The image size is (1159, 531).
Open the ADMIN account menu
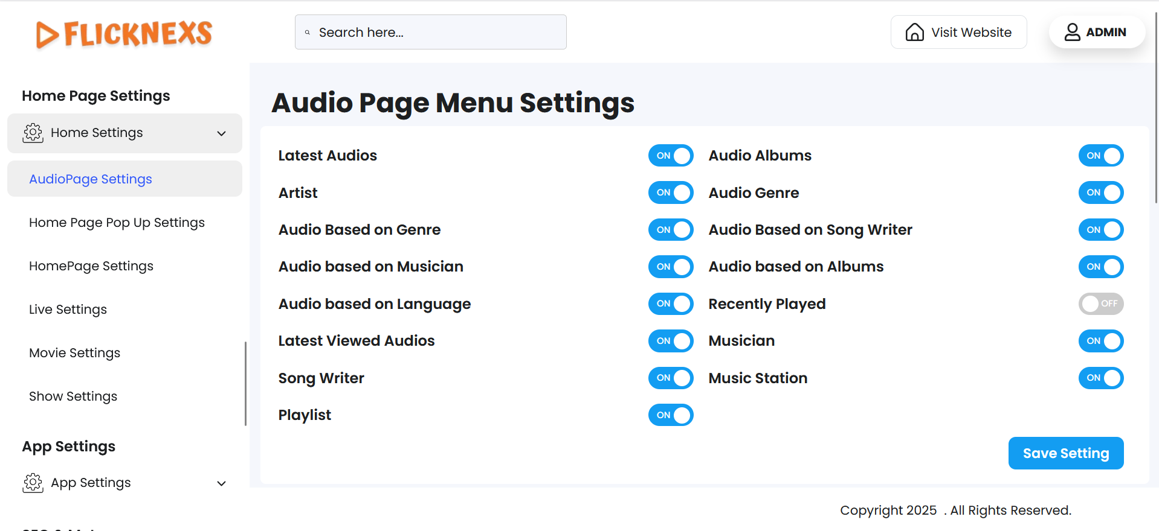pyautogui.click(x=1097, y=32)
